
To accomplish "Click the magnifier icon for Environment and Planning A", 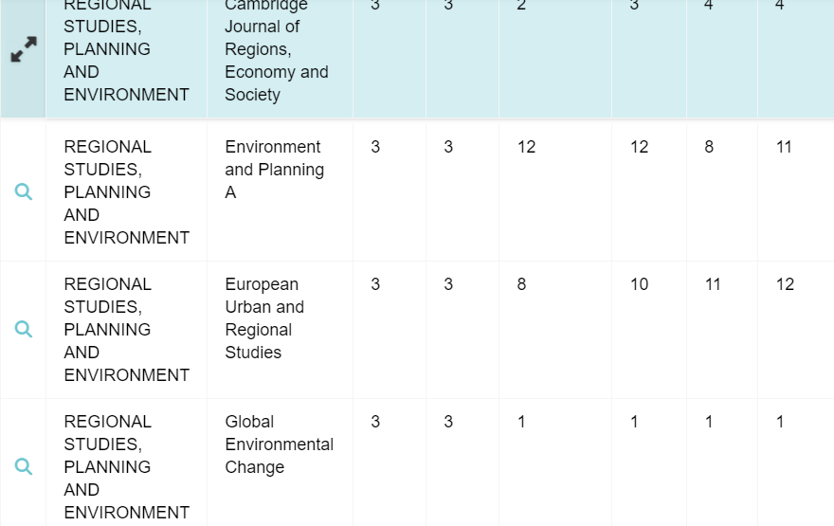I will [x=24, y=192].
